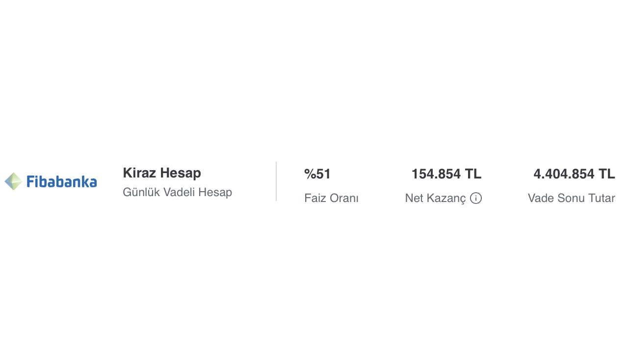Select the Net Kazanç label text

435,199
